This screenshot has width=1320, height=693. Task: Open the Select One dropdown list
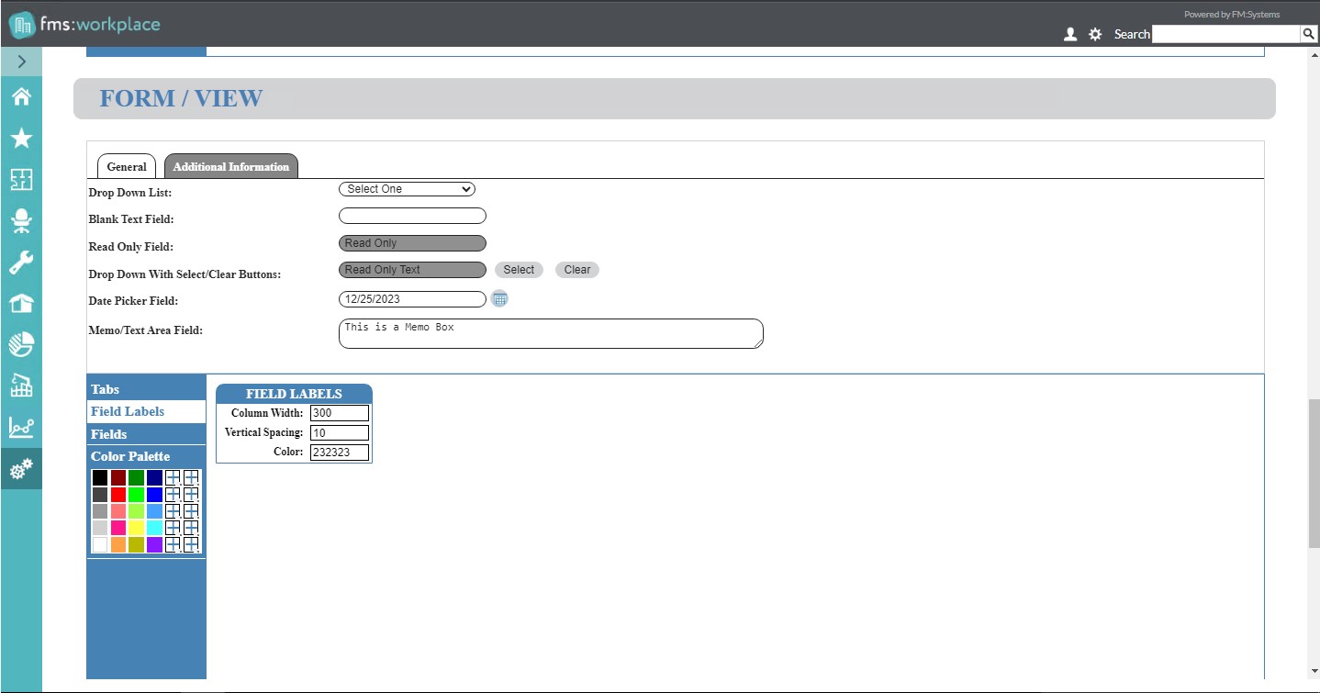coord(407,189)
